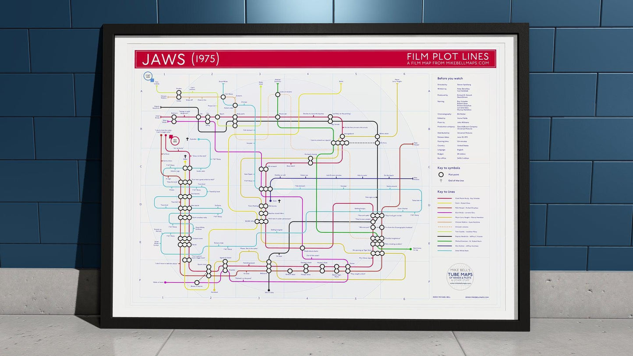Viewport: 633px width, 356px height.
Task: Select the Alex Kintner line end label
Action: click(x=416, y=179)
